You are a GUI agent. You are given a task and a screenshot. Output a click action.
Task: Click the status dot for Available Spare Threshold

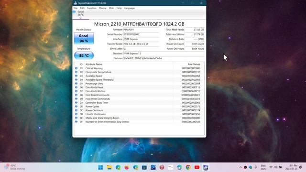[76, 80]
